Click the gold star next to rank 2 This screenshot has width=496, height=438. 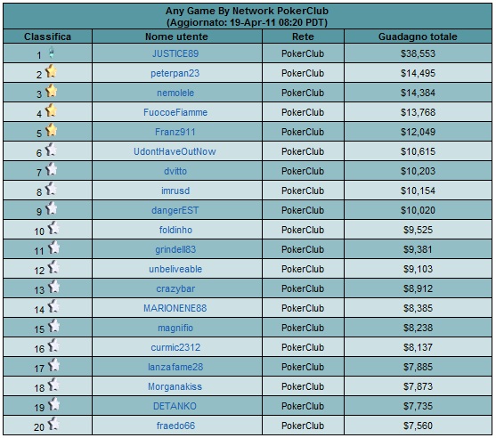click(51, 71)
